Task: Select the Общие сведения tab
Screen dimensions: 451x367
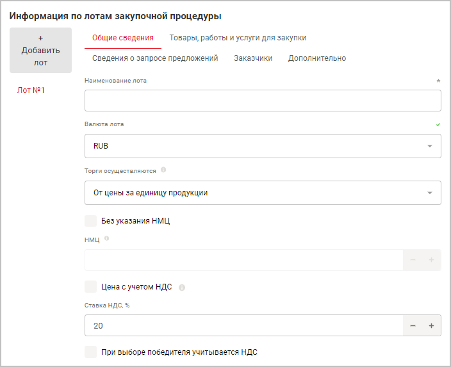Action: (123, 38)
